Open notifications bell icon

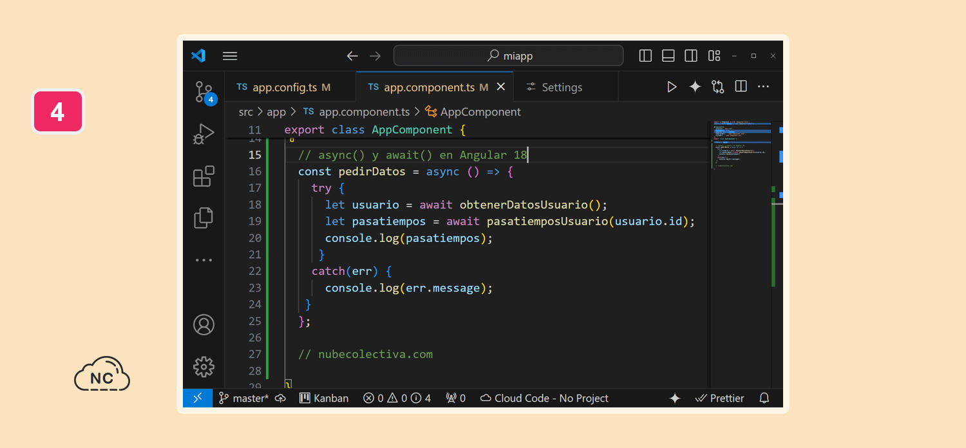coord(764,398)
